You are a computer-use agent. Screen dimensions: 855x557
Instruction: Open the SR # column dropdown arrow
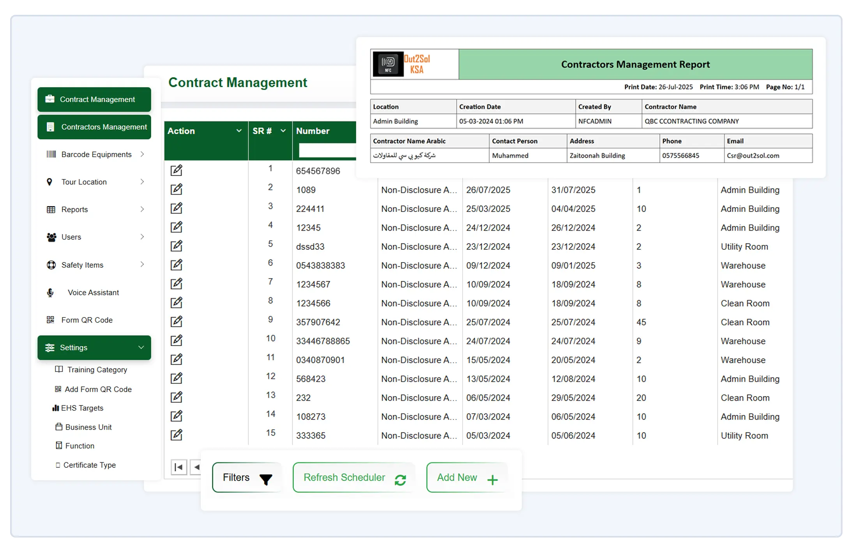click(x=283, y=131)
